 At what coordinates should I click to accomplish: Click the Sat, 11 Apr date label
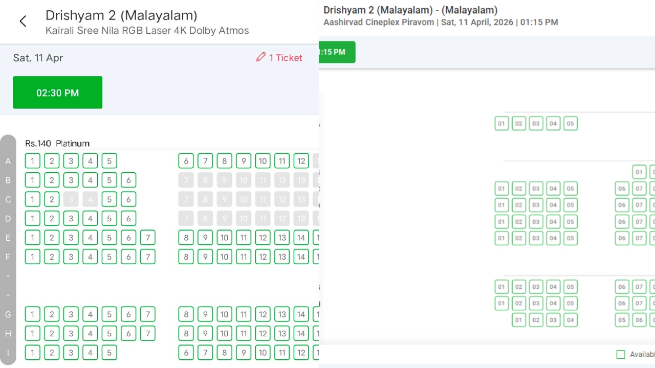tap(38, 58)
